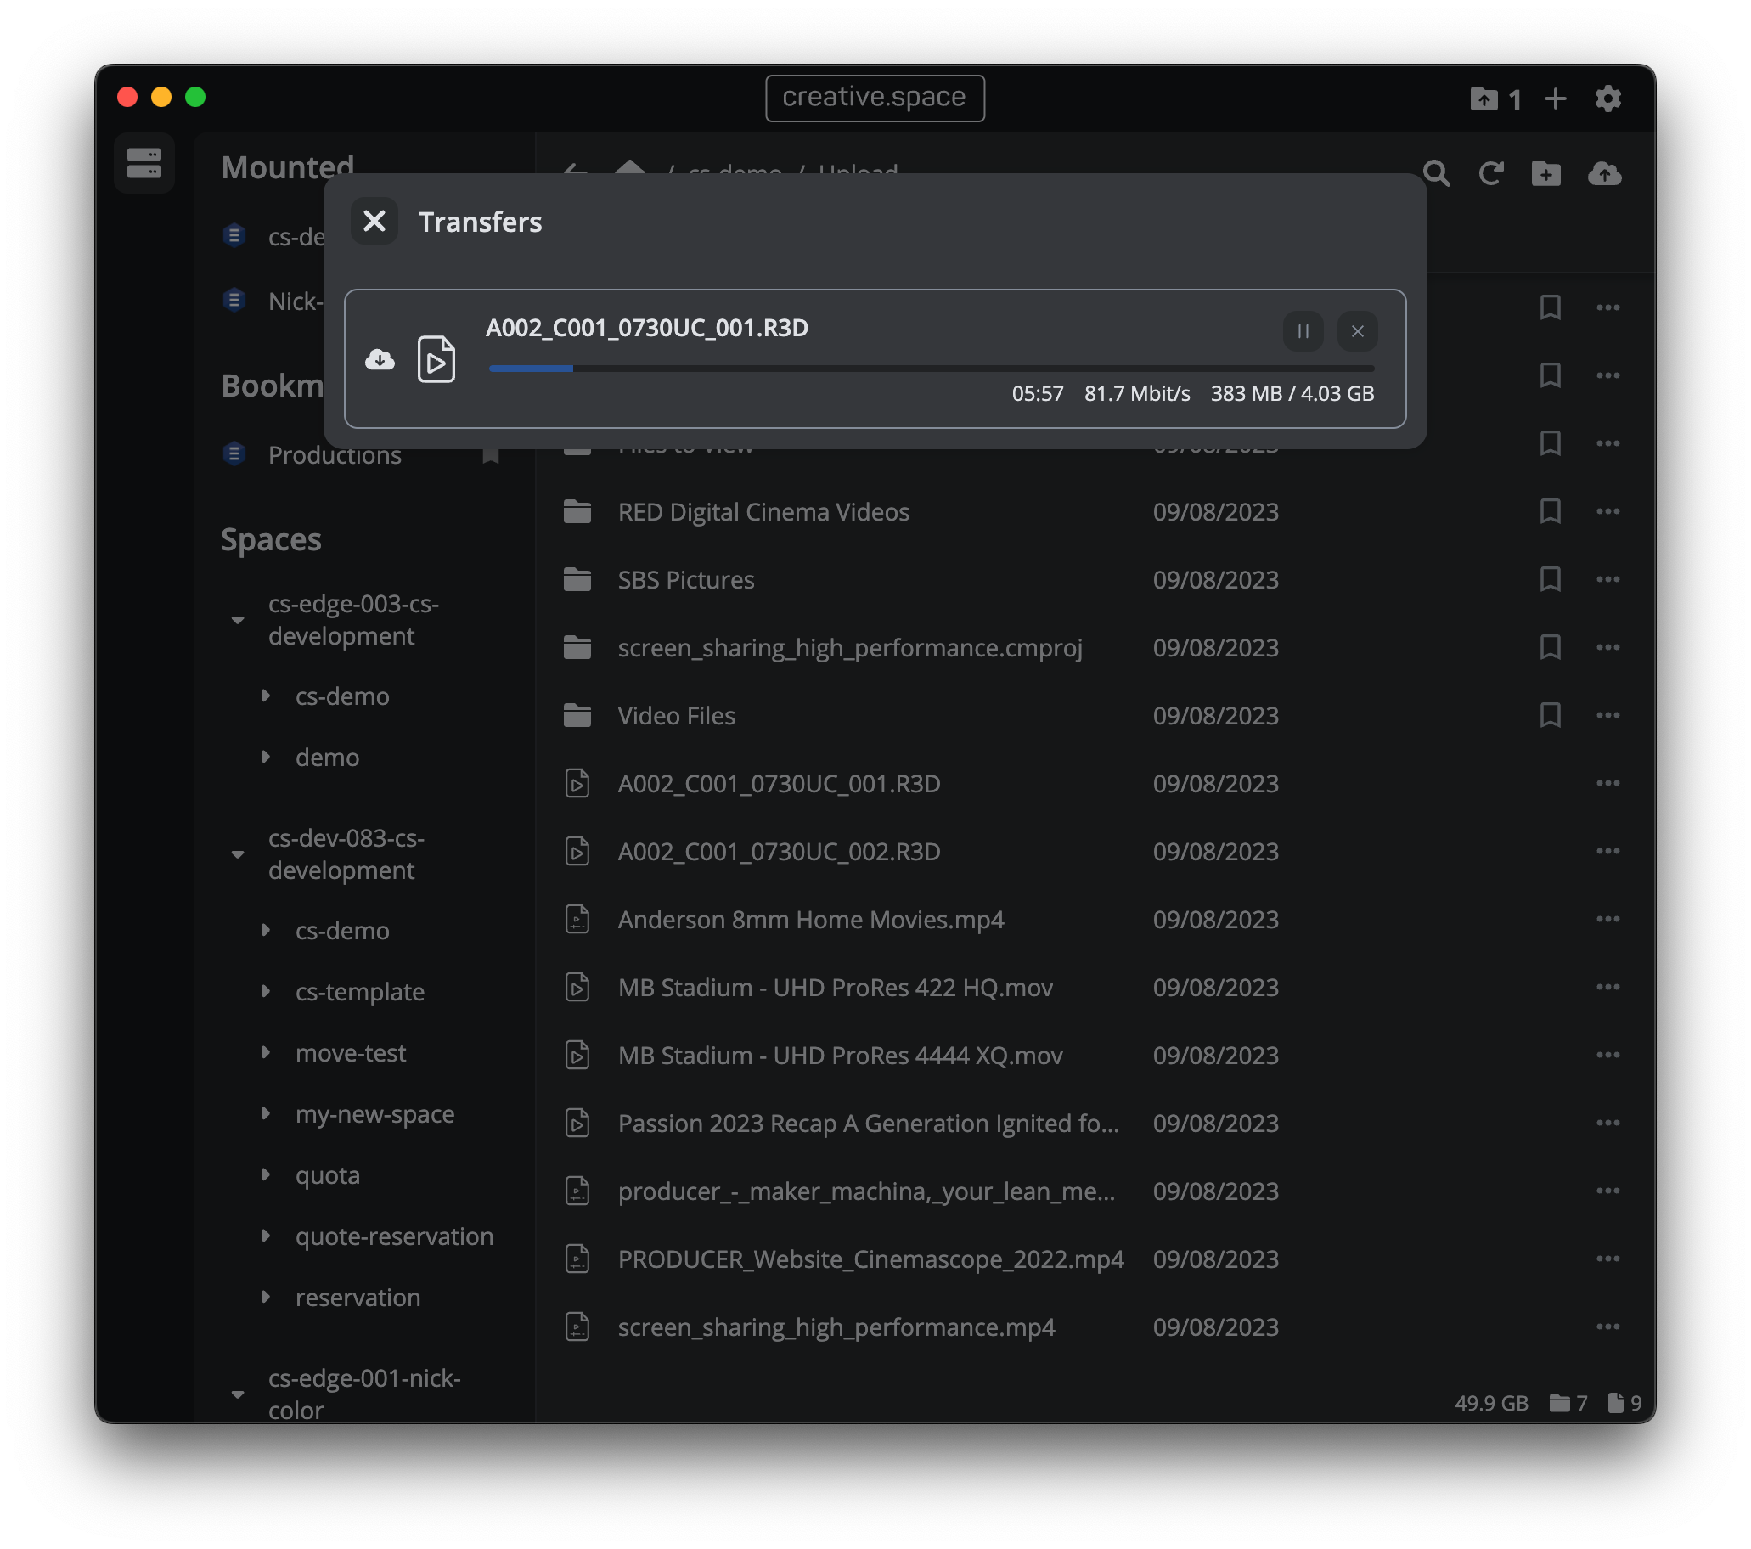Open screen_sharing_high_performance.cmproj folder

click(851, 648)
